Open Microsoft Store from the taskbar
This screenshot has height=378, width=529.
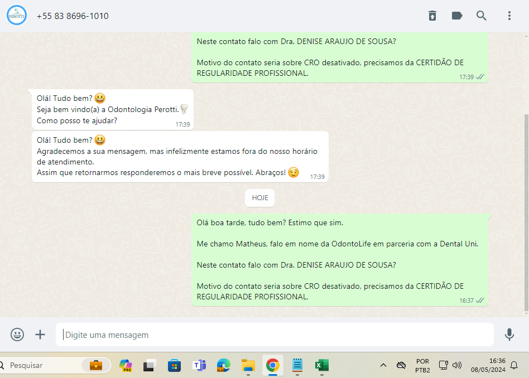tap(175, 365)
